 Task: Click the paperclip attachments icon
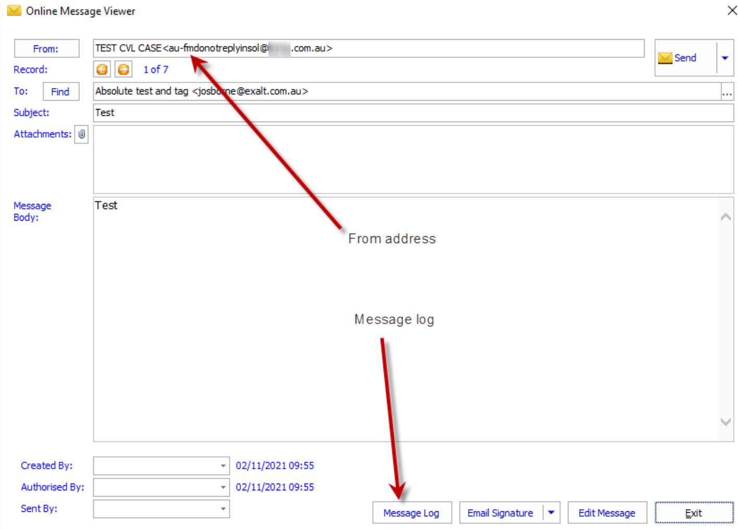81,134
